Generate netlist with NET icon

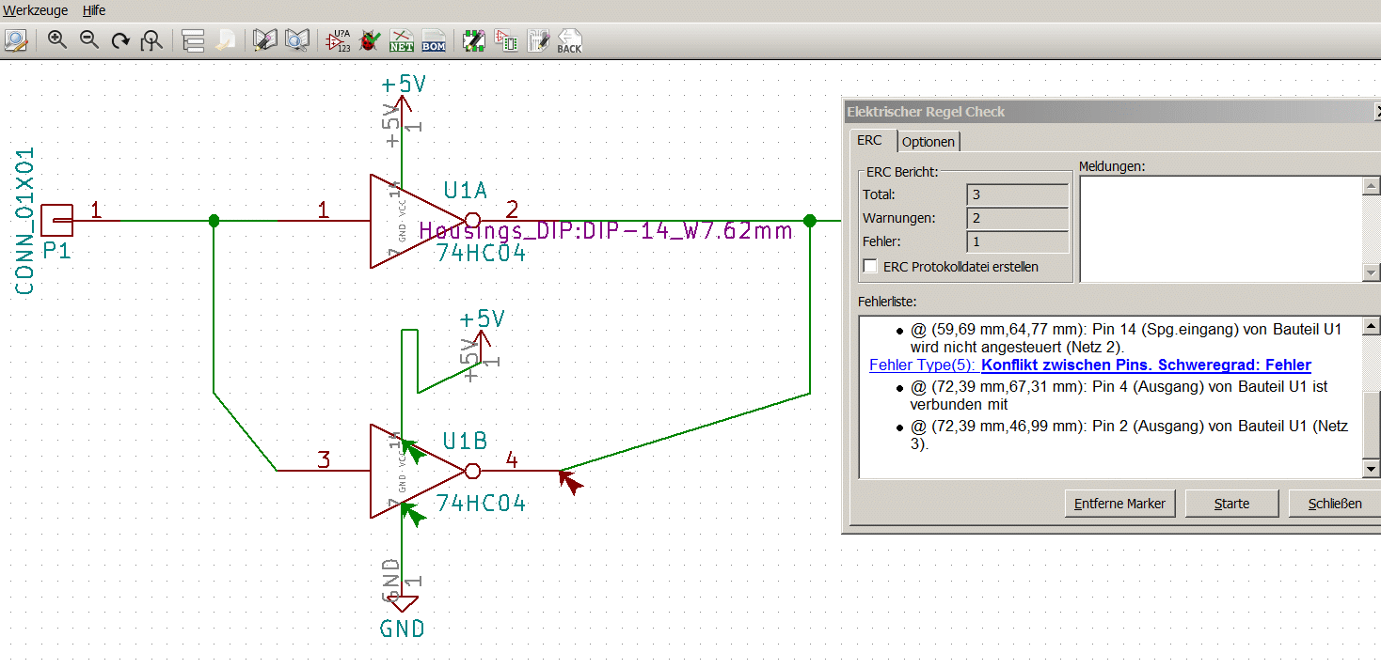[402, 40]
